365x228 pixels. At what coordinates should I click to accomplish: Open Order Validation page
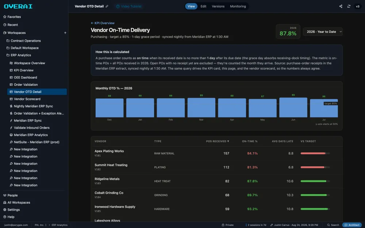[x=23, y=85]
